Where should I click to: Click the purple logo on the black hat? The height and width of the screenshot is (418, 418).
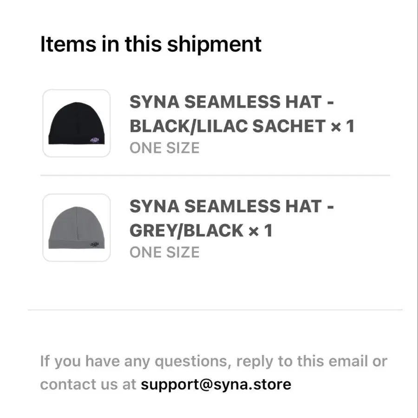pos(95,140)
